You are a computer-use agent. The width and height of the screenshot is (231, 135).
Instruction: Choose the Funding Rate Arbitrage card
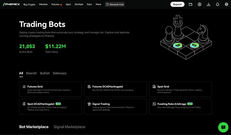[x=180, y=106]
